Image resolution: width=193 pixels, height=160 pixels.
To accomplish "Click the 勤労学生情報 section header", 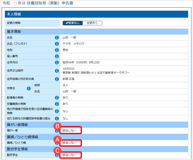I will click(x=96, y=149).
